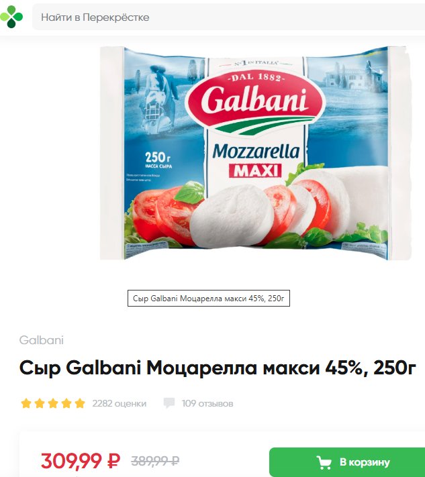This screenshot has height=477, width=425.
Task: Click the product title "Сыр Galbani Моцарелла макси"
Action: click(x=170, y=368)
